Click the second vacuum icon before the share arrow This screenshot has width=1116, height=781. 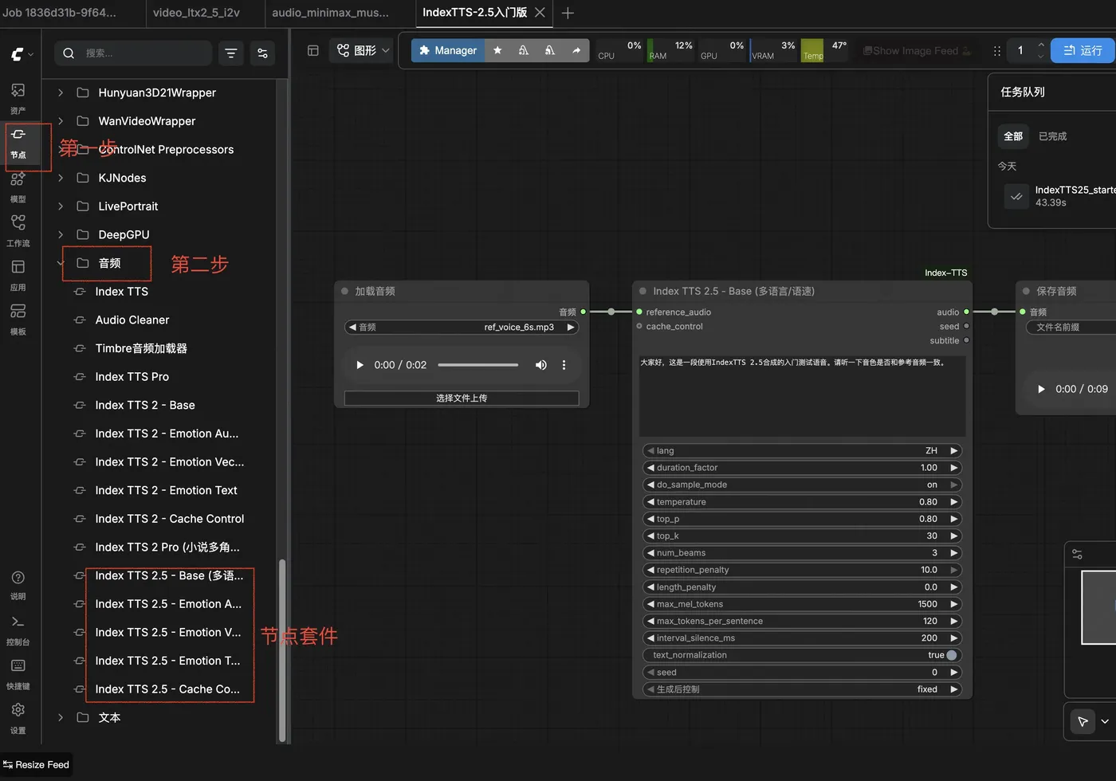point(550,50)
